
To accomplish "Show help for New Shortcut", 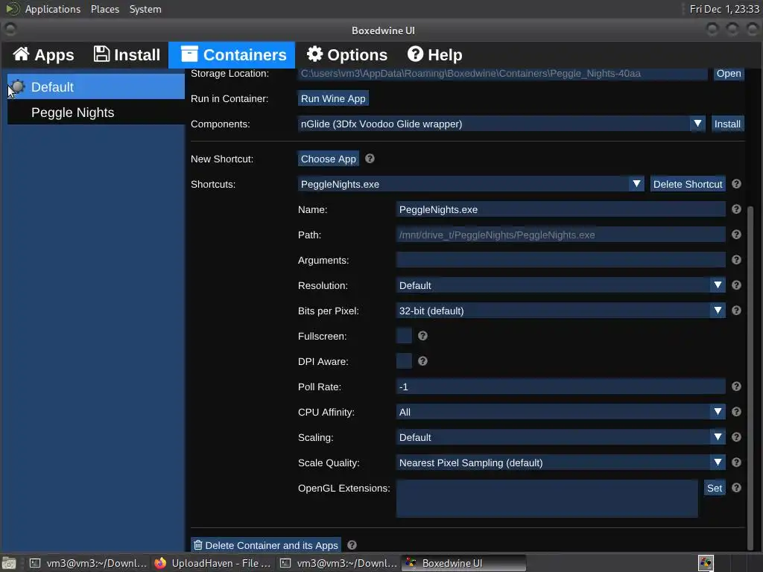I will [370, 159].
